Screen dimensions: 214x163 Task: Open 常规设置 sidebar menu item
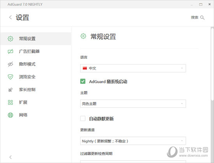click(x=36, y=39)
